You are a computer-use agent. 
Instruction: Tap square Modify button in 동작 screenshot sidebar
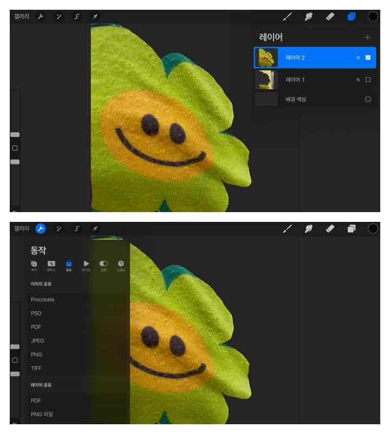15,360
